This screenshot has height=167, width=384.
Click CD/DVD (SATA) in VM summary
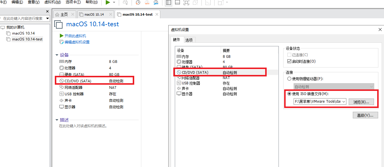78,81
